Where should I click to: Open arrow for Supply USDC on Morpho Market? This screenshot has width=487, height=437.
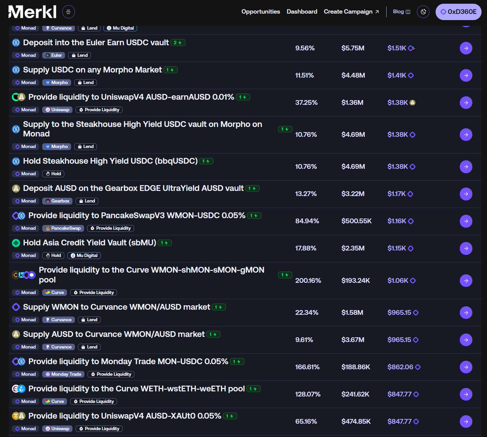[x=465, y=75]
